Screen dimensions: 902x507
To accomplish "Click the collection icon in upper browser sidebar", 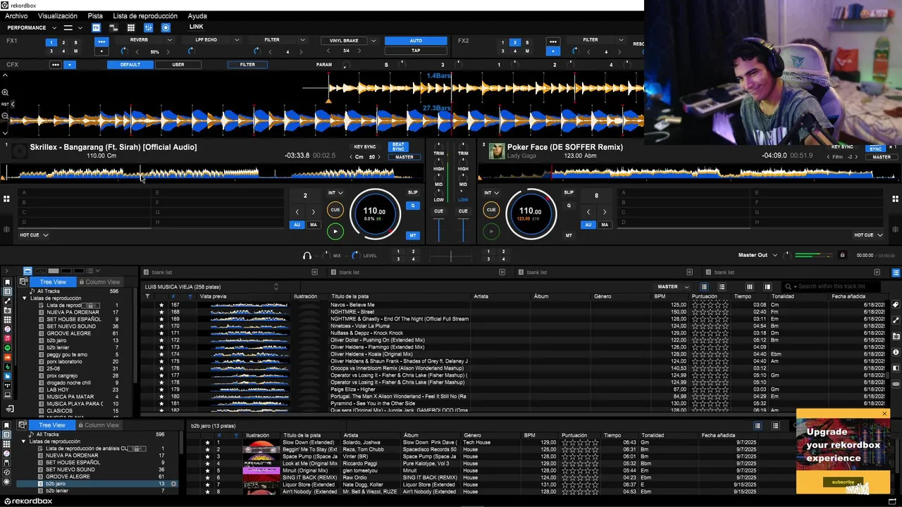I will pos(8,292).
